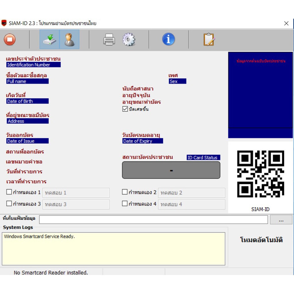Enable the กำหนดเอง 1 checkbox
The width and height of the screenshot is (294, 294).
pyautogui.click(x=9, y=192)
